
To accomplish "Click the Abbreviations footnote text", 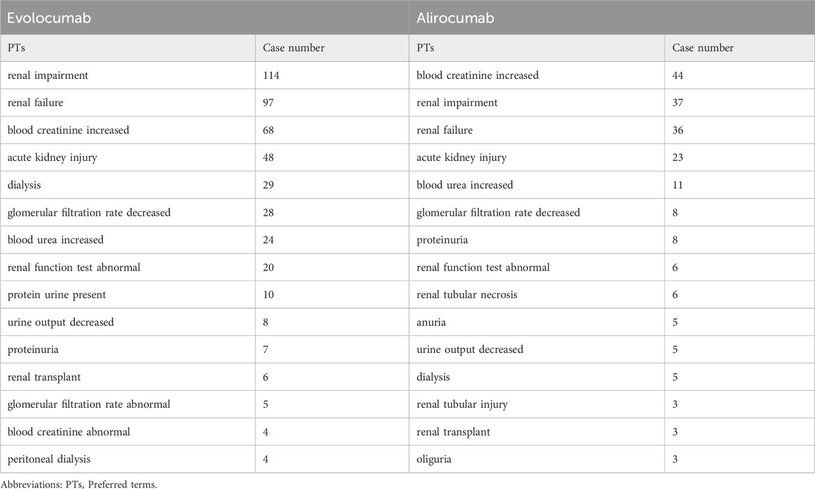I will coord(78,484).
